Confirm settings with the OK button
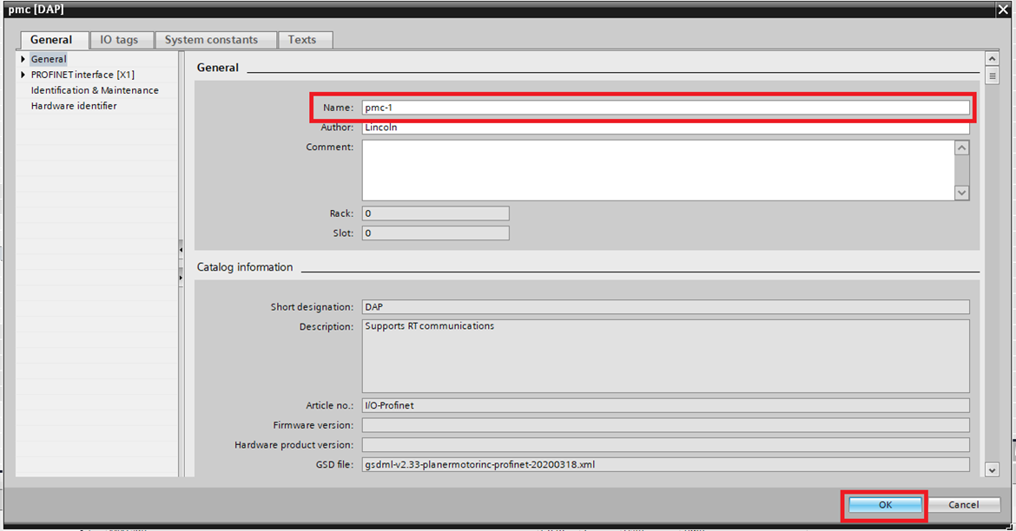Image resolution: width=1016 pixels, height=531 pixels. point(884,504)
